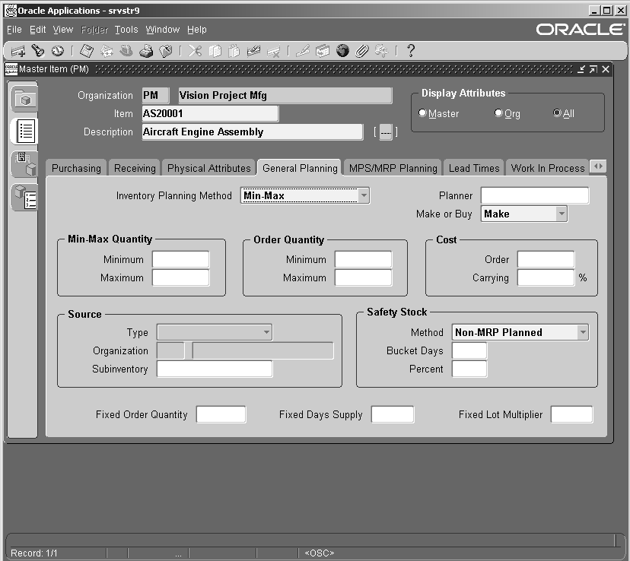Screen dimensions: 630x561
Task: Expand the Make or Buy dropdown
Action: tap(562, 214)
